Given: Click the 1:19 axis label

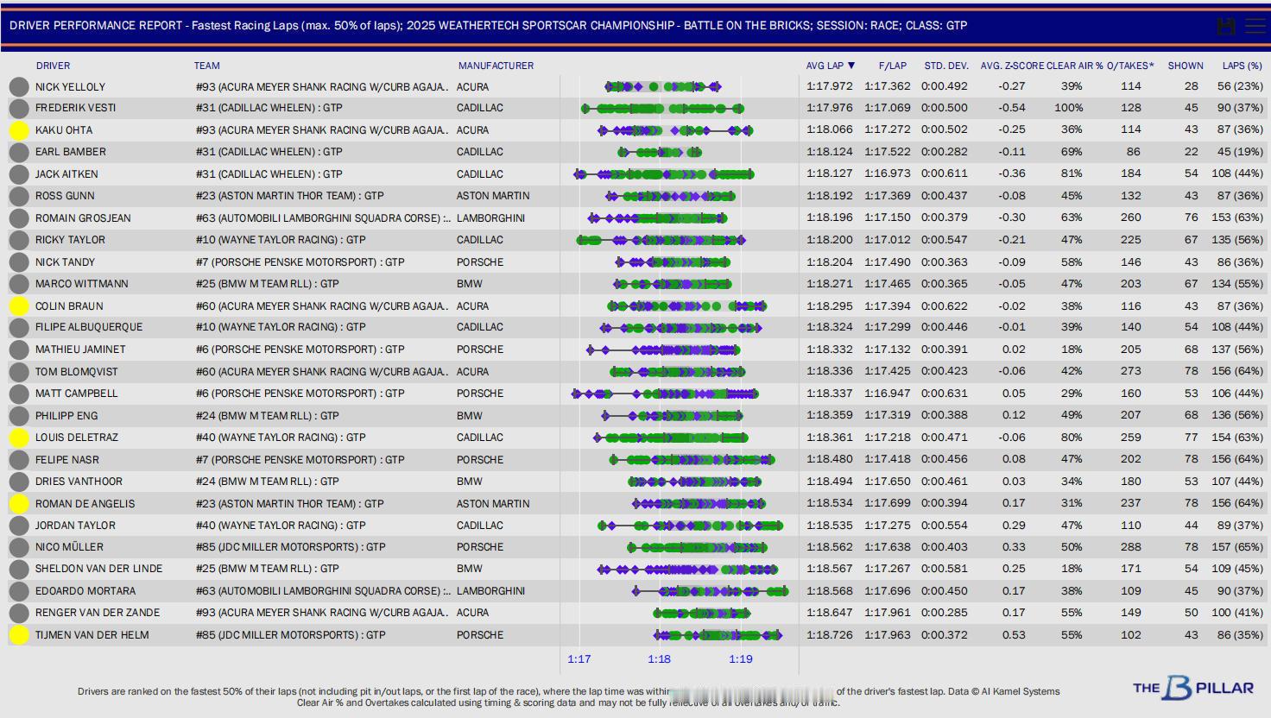Looking at the screenshot, I should [x=741, y=659].
